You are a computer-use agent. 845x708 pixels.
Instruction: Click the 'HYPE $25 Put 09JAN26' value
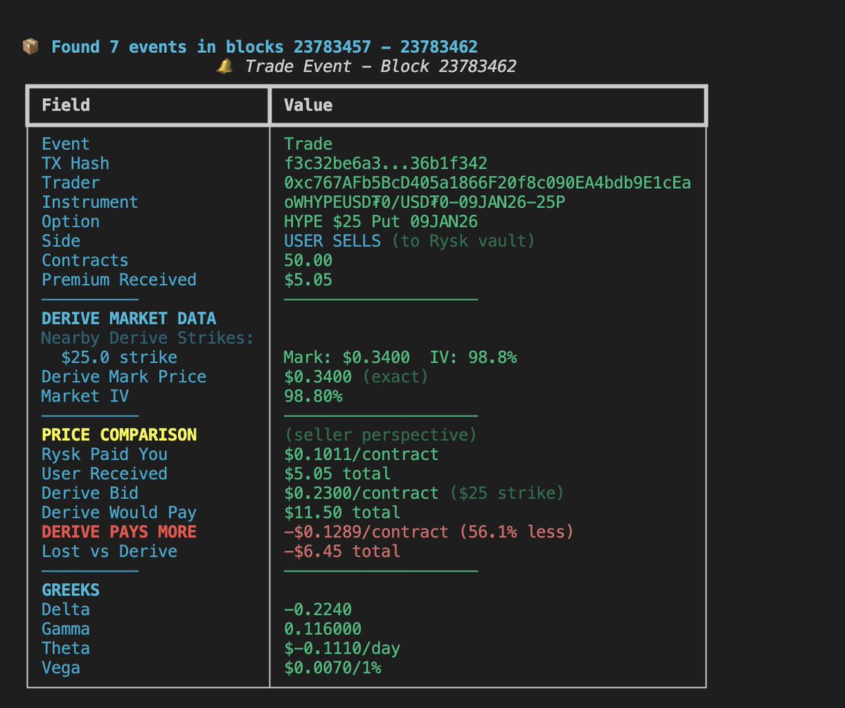[380, 222]
